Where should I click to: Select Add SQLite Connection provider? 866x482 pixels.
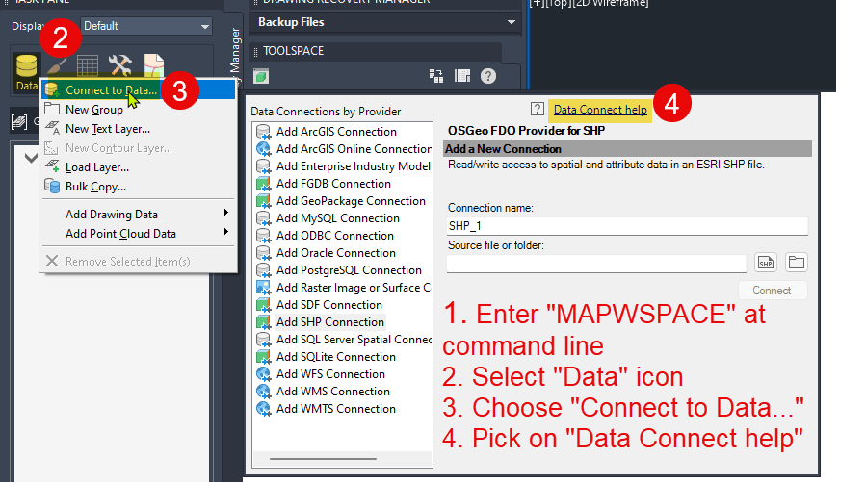click(336, 357)
